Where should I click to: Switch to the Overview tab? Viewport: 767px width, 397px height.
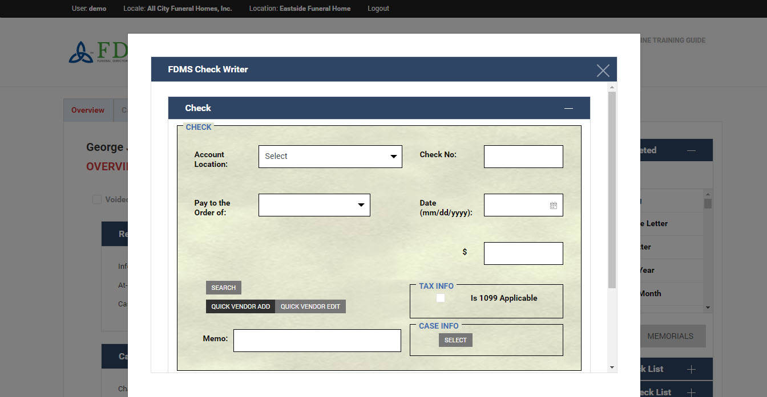point(88,110)
